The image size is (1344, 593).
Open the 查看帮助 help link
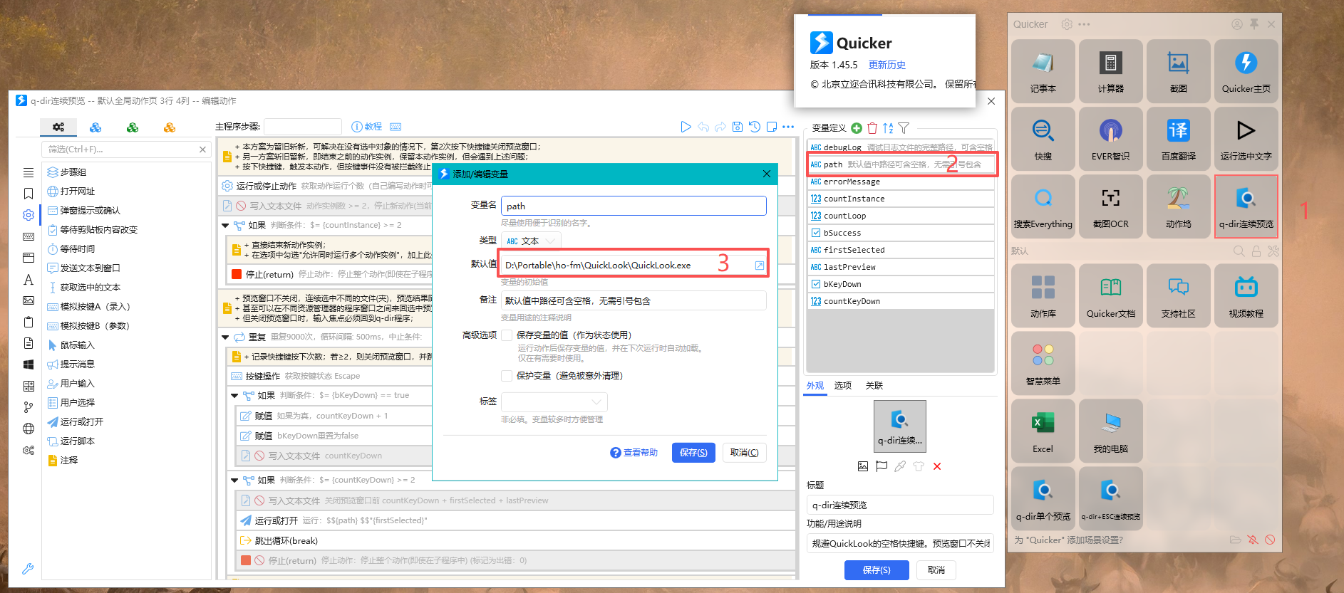point(634,453)
